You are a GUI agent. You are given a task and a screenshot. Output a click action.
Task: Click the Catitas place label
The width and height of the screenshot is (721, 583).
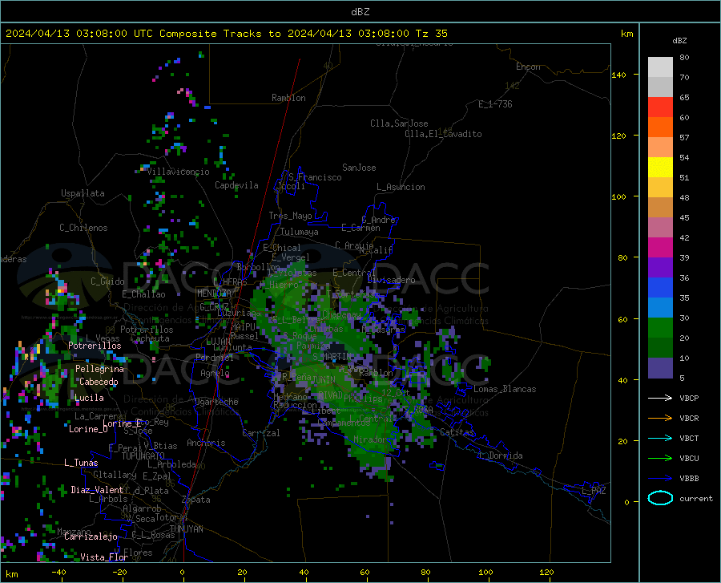coord(457,432)
